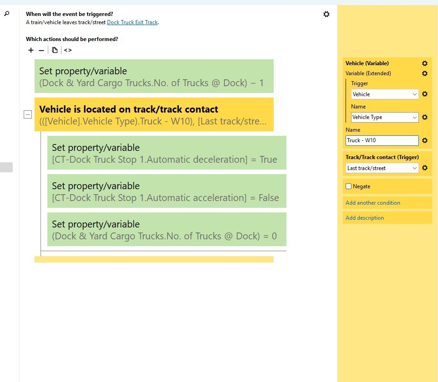Screen dimensions: 438x382
Task: Edit the Truck - W10 name field
Action: pos(382,140)
